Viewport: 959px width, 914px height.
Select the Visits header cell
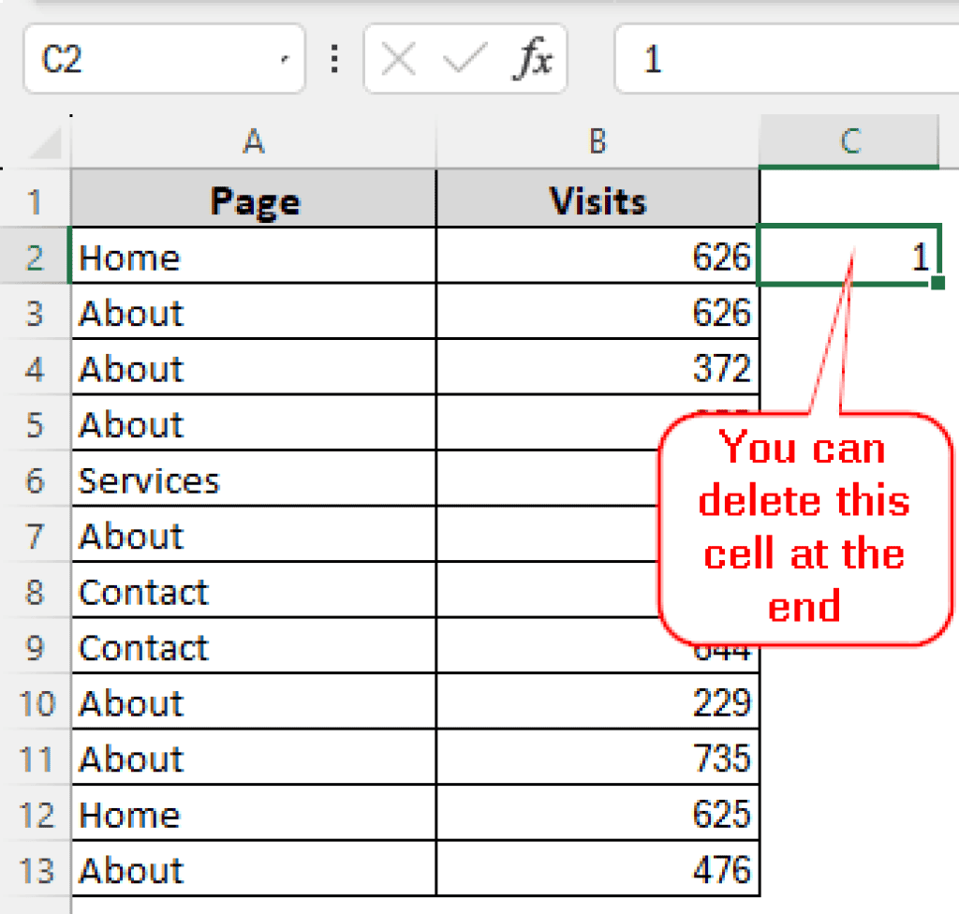[597, 200]
